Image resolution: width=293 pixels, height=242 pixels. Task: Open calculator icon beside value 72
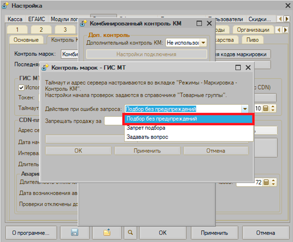(266, 182)
